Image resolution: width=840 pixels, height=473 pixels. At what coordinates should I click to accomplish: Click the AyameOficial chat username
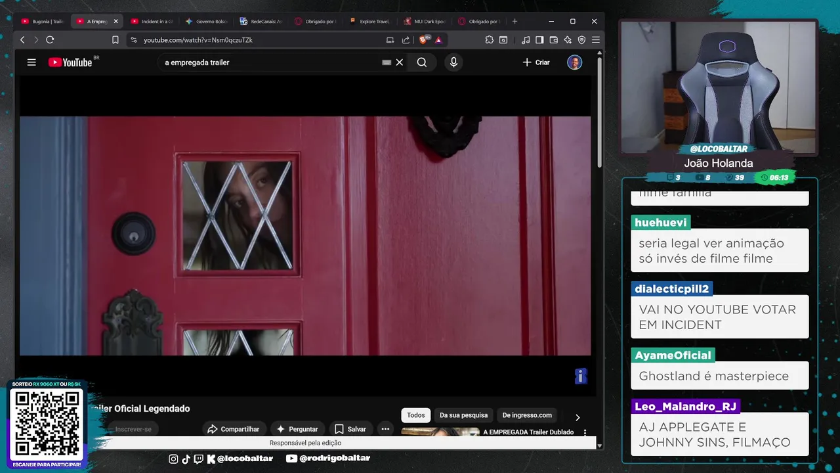(673, 355)
